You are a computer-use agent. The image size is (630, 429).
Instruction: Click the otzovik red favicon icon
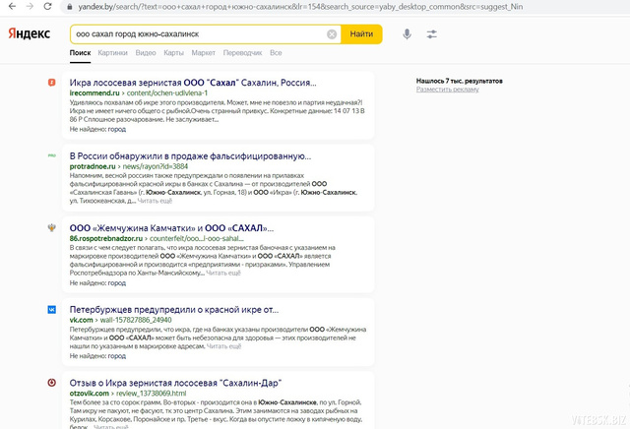pos(52,383)
